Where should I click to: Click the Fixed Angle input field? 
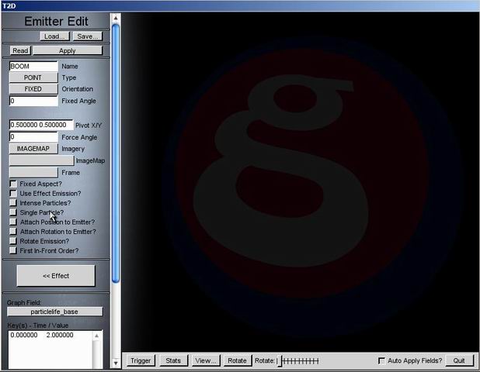33,101
